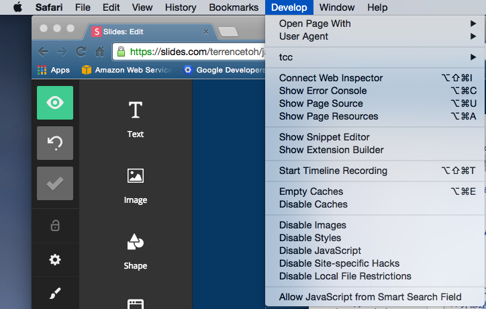This screenshot has width=486, height=309.
Task: Click the undo arrow button
Action: click(x=55, y=143)
